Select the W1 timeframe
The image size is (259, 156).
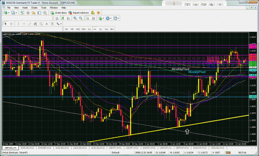pos(107,29)
